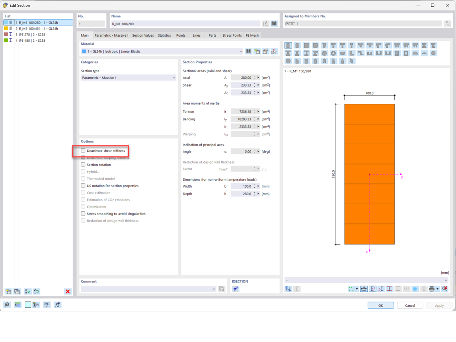Viewport: 456px width, 342px height.
Task: Open the material library book icon
Action: (248, 51)
